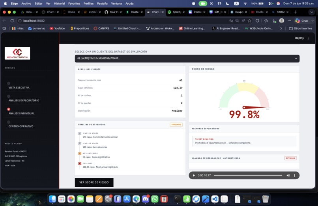Open browser extensions icon
The width and height of the screenshot is (318, 206).
257,20
